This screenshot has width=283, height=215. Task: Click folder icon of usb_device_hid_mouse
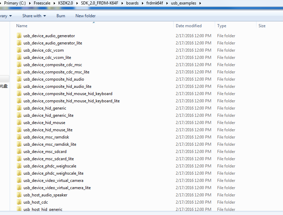coord(19,122)
